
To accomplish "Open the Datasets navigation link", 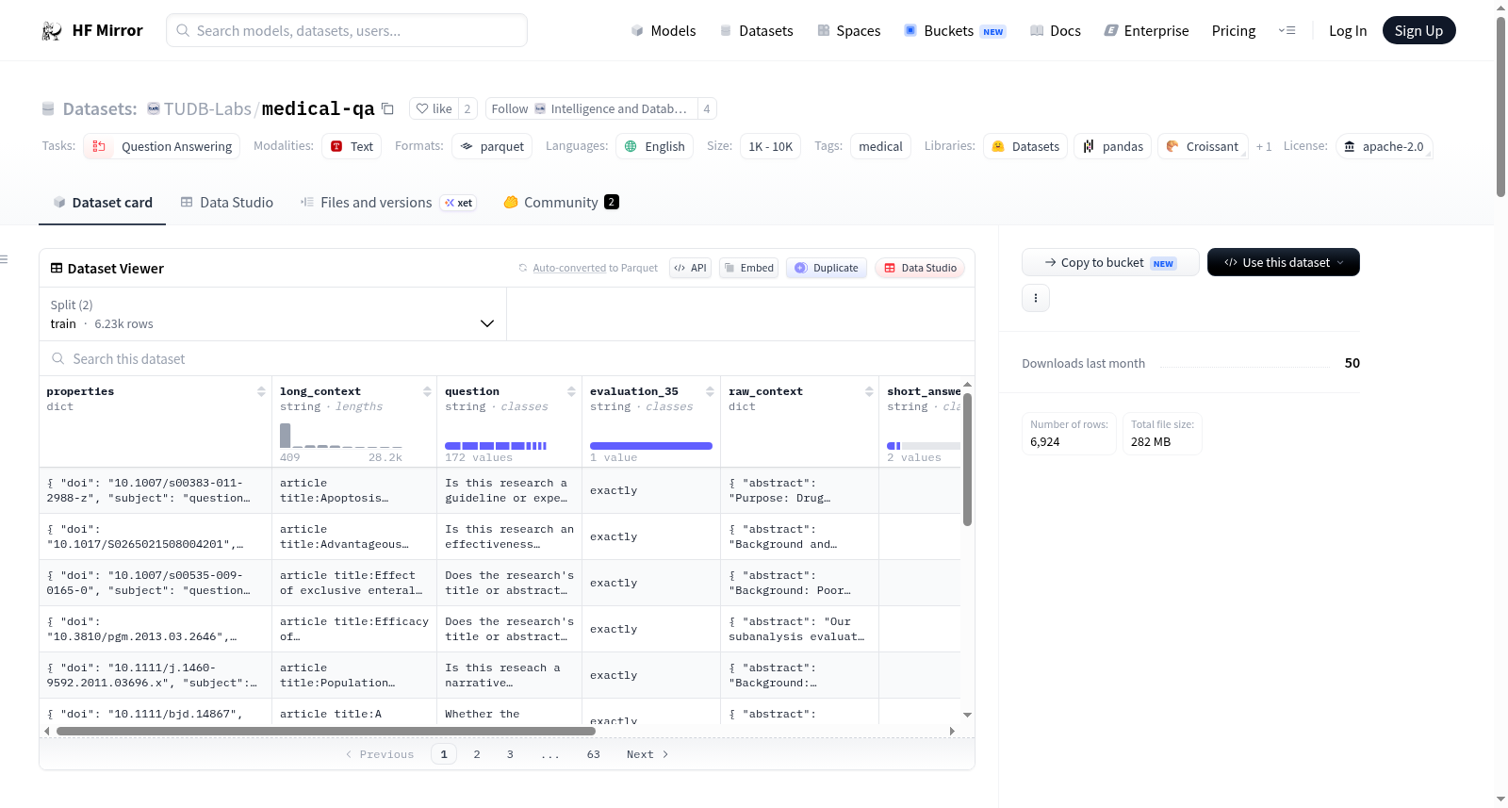I will 757,30.
